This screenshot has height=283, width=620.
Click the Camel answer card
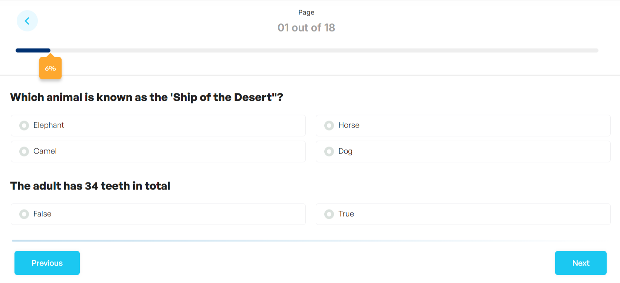[158, 151]
